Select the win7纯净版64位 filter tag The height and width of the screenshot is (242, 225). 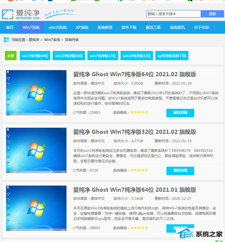click(35, 56)
